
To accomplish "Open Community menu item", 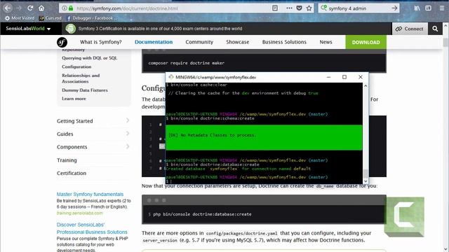I will point(199,42).
